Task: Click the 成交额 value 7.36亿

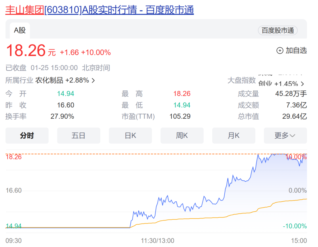Action: 297,105
